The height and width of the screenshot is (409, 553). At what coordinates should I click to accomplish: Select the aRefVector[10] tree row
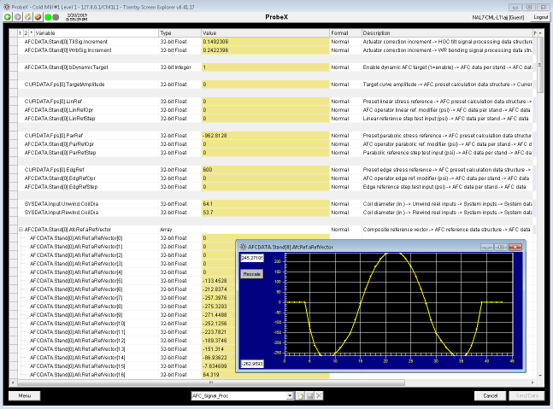coord(77,324)
